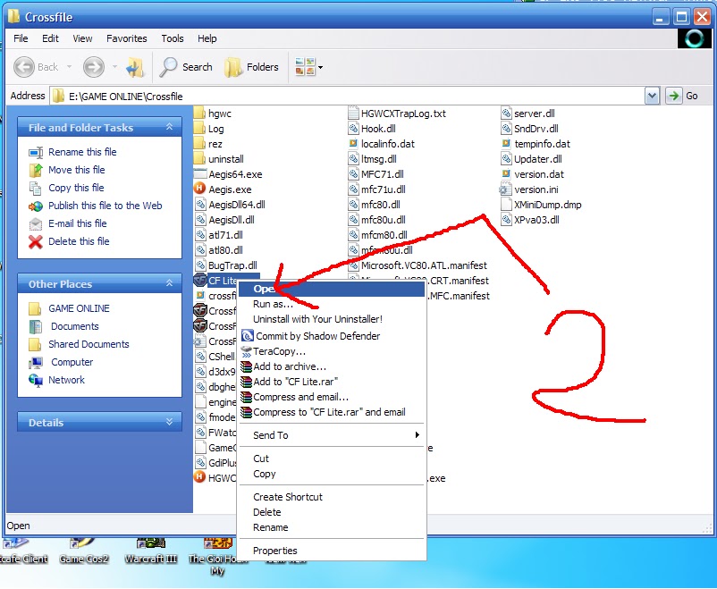
Task: Select Aegis64.exe file icon
Action: (200, 173)
